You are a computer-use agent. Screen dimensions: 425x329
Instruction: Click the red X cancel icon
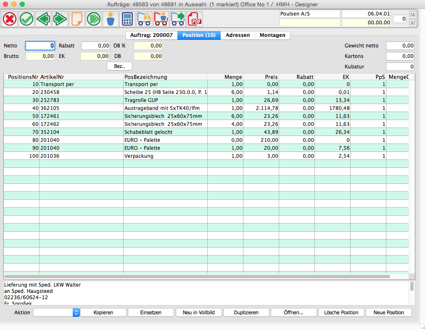(10, 19)
